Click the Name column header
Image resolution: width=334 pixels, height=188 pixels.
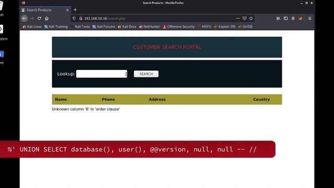pos(61,99)
